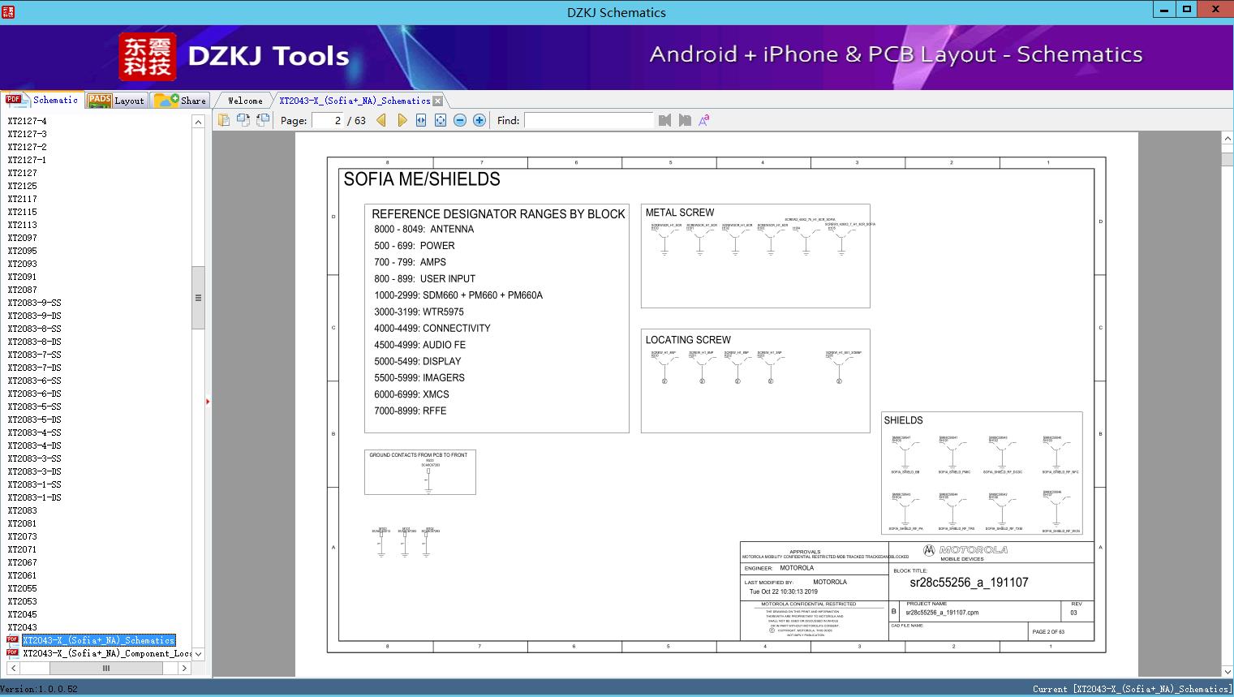Select XT2083-1-DS in the model list
The width and height of the screenshot is (1234, 697).
(34, 497)
